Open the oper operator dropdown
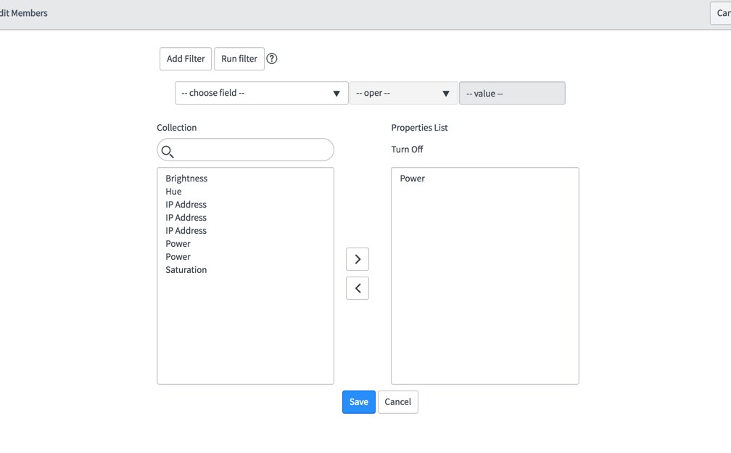 click(403, 93)
